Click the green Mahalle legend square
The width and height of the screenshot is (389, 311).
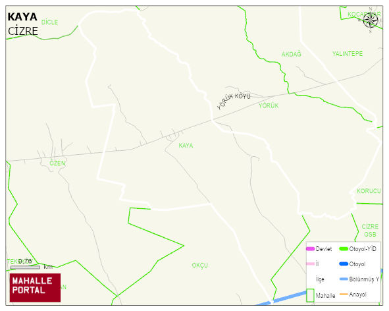pos(310,295)
